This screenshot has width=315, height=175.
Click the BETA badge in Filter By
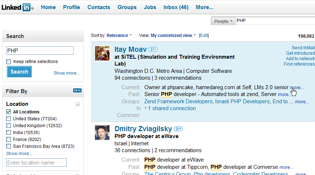click(77, 90)
